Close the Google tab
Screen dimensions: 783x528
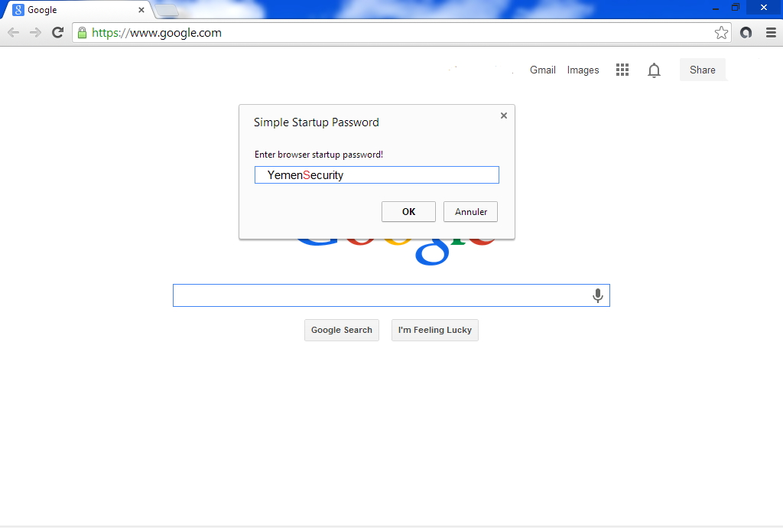coord(141,10)
